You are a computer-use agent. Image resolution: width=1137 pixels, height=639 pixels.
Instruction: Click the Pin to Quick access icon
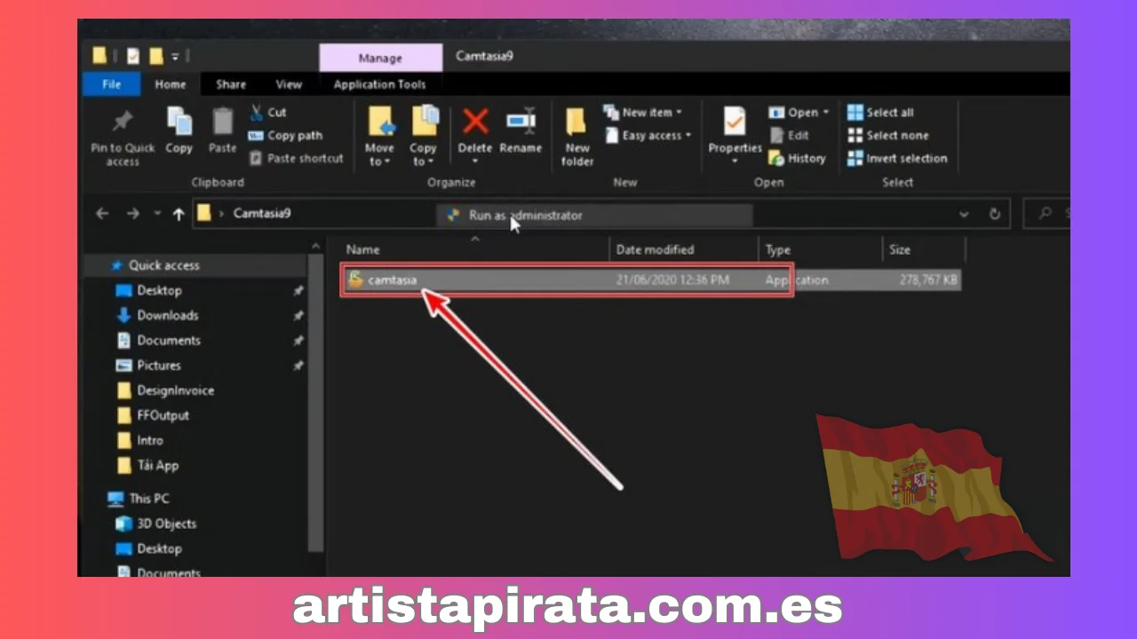pyautogui.click(x=123, y=122)
